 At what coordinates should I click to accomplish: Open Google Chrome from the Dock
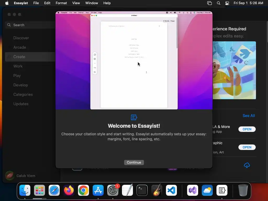[x=83, y=190]
